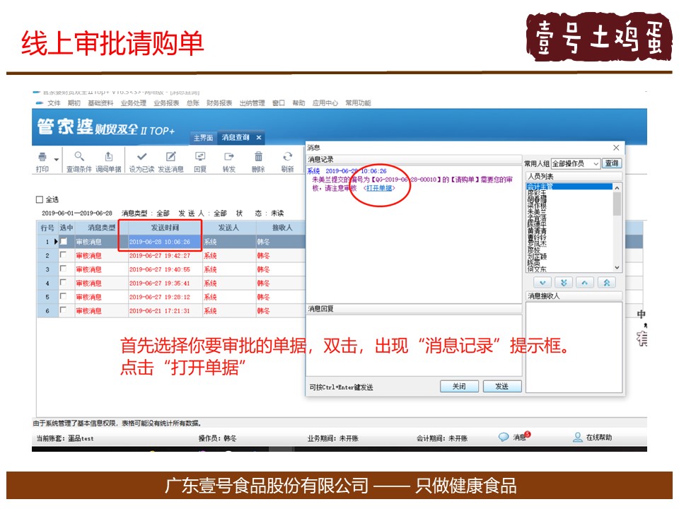This screenshot has width=679, height=509.
Task: Click the 删除 trash icon
Action: [258, 157]
